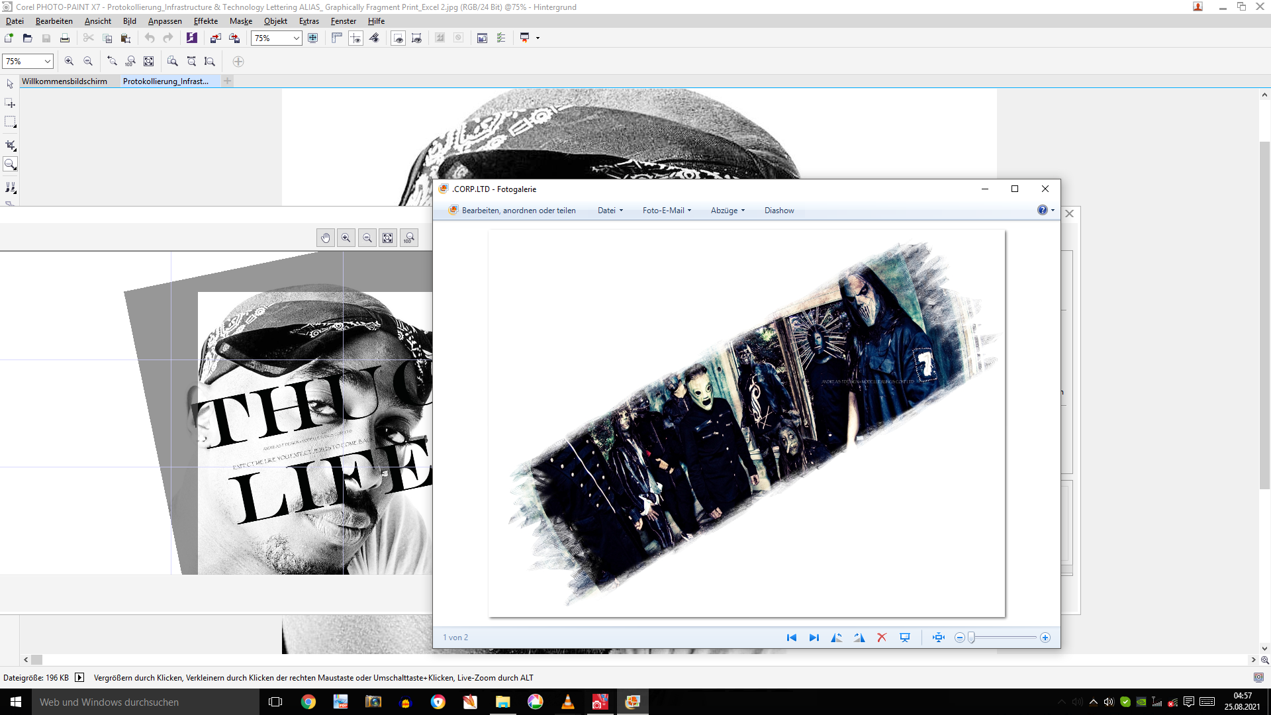Screen dimensions: 1271x715
Task: Click the Zoom to previous icon
Action: (x=113, y=61)
